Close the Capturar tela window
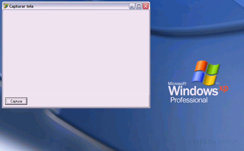The image size is (244, 151). click(x=145, y=6)
